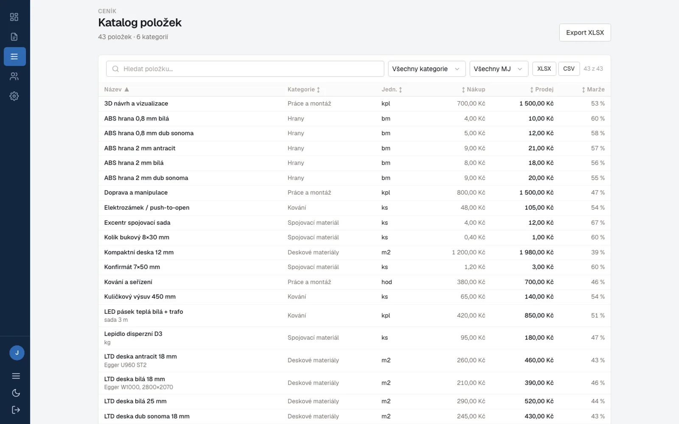
Task: Sort table by Marže column
Action: tap(593, 89)
